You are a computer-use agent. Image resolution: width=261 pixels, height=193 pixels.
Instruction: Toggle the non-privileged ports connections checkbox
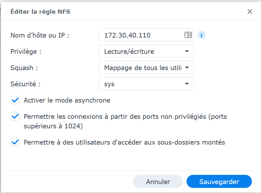coord(15,117)
